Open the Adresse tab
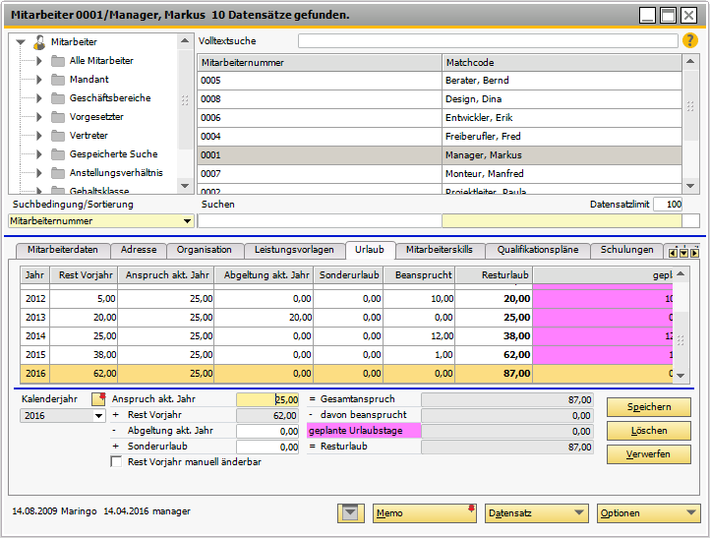The image size is (710, 538). (x=138, y=250)
